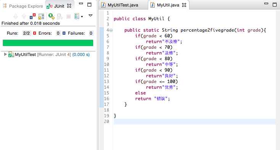Place cursor on empty highlighted line 20
280x150 pixels.
(195, 121)
